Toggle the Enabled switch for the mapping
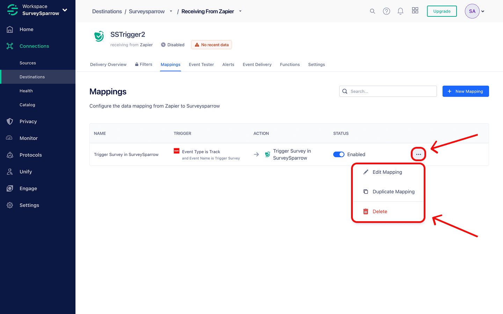This screenshot has width=503, height=314. (339, 155)
